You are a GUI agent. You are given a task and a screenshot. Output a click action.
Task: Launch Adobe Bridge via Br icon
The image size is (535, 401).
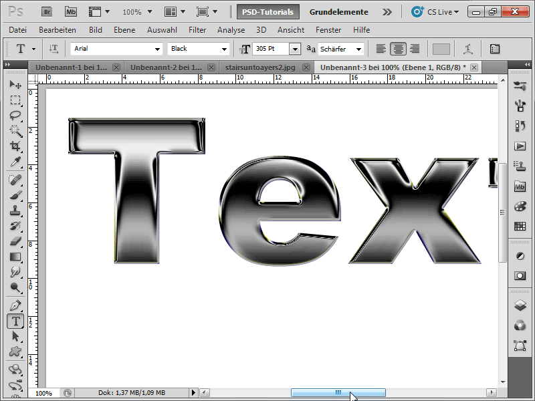click(47, 12)
